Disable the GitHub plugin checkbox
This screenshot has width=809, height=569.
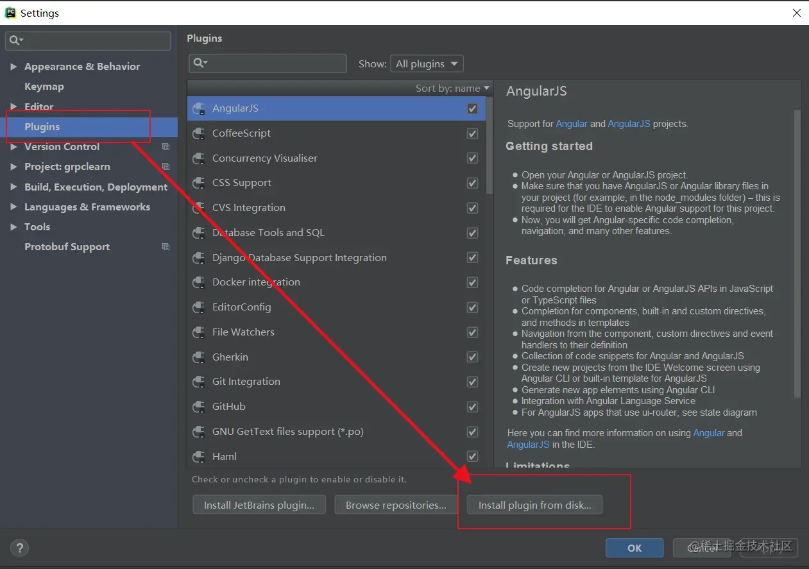[x=473, y=407]
